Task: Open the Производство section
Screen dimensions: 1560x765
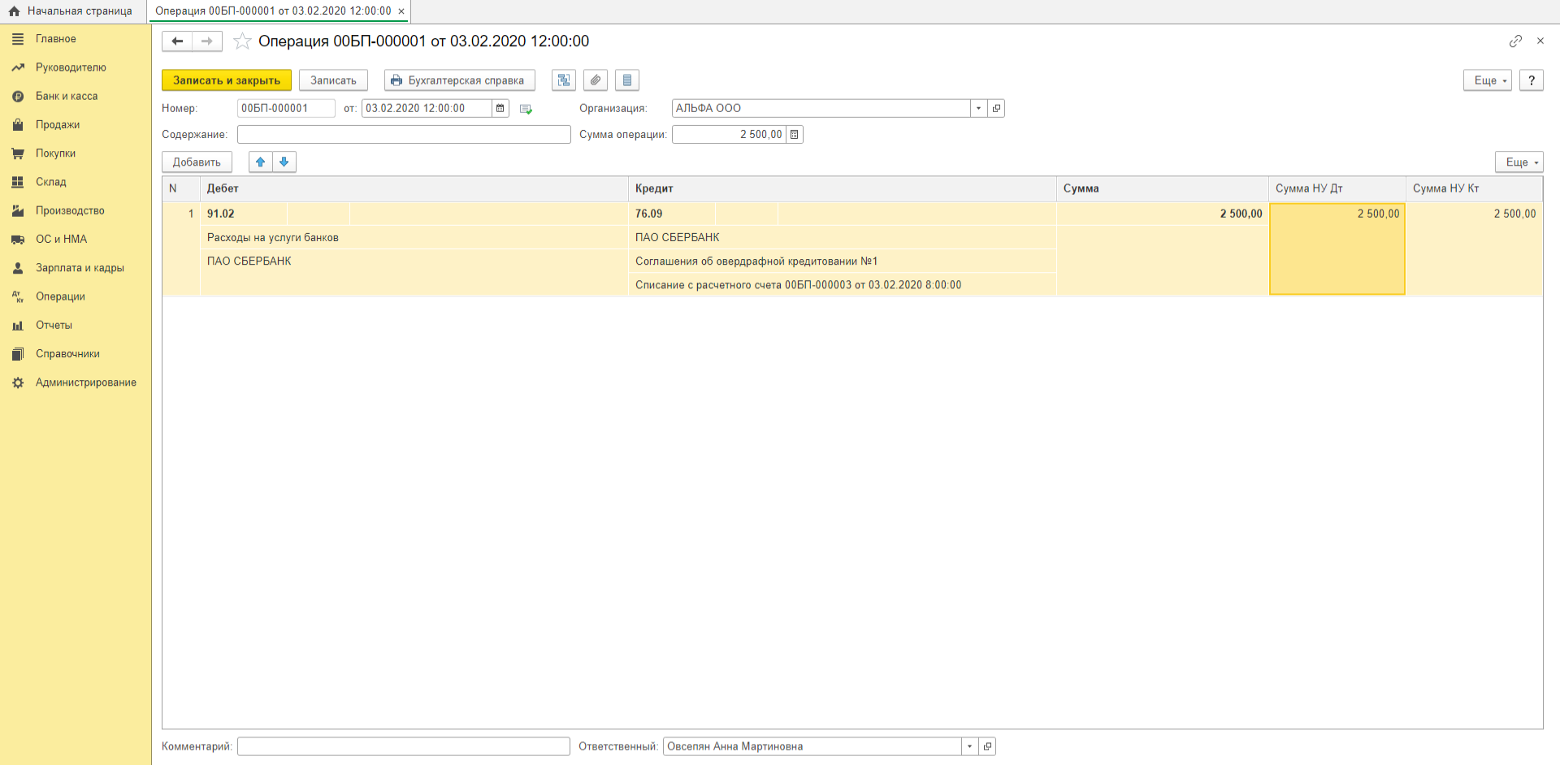Action: click(x=70, y=210)
